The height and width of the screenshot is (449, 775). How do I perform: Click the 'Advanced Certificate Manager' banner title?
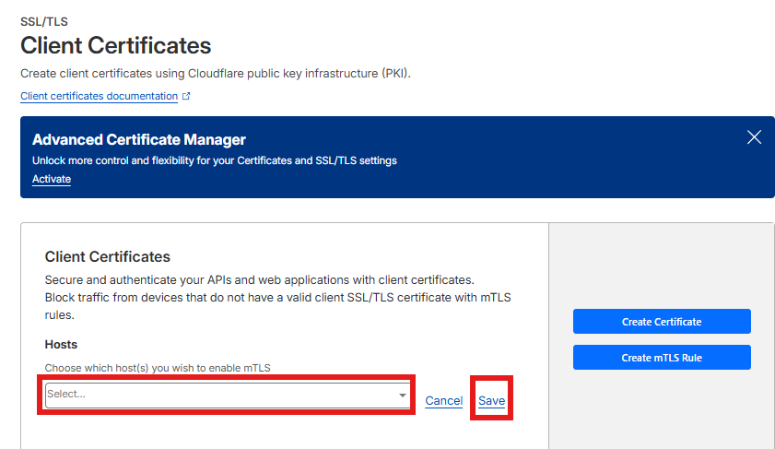(139, 140)
